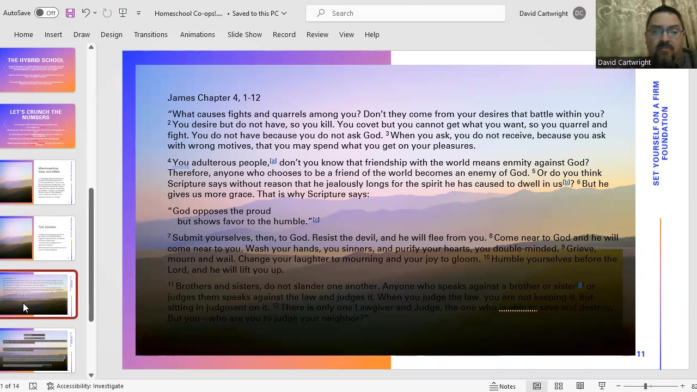Start Slide Show from the status bar icon
Image resolution: width=697 pixels, height=392 pixels.
602,386
